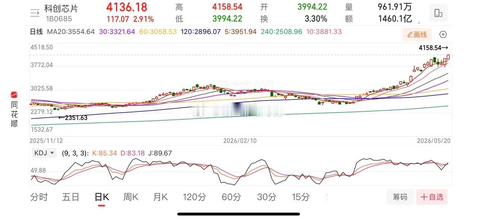Click the 3025.58 price axis label
The image size is (477, 220).
[42, 89]
